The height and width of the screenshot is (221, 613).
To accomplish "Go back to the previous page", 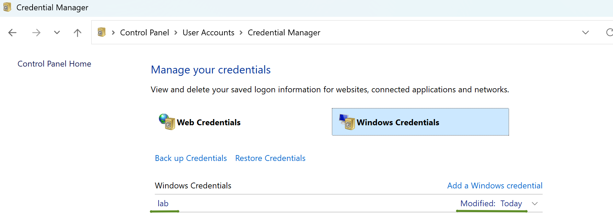I will (x=12, y=33).
